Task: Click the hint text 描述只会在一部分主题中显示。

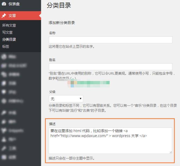Action: pyautogui.click(x=72, y=158)
